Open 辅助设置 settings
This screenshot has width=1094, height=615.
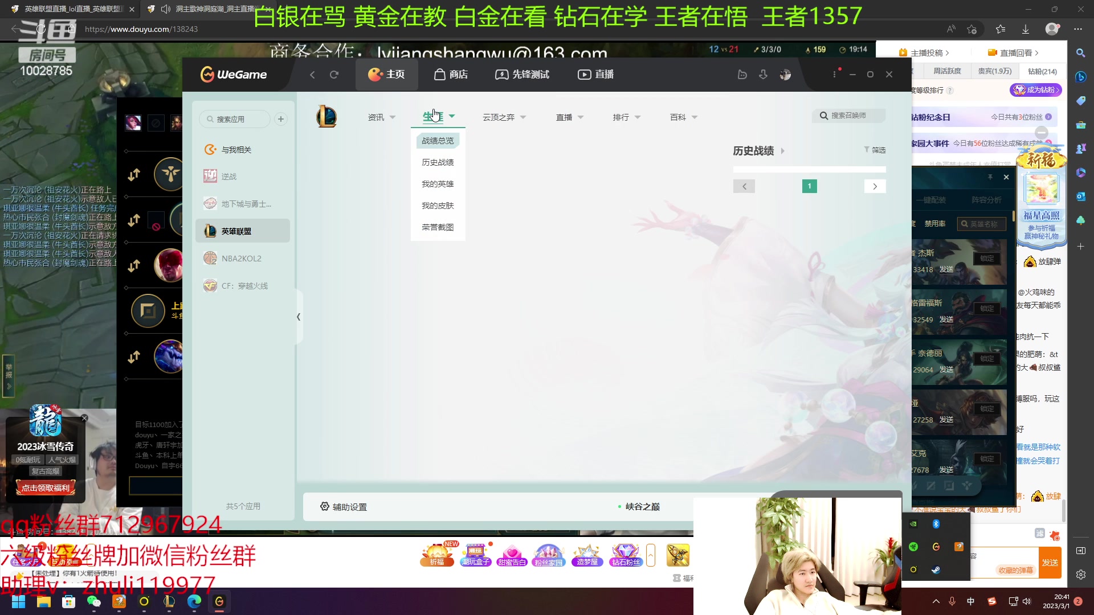click(344, 507)
